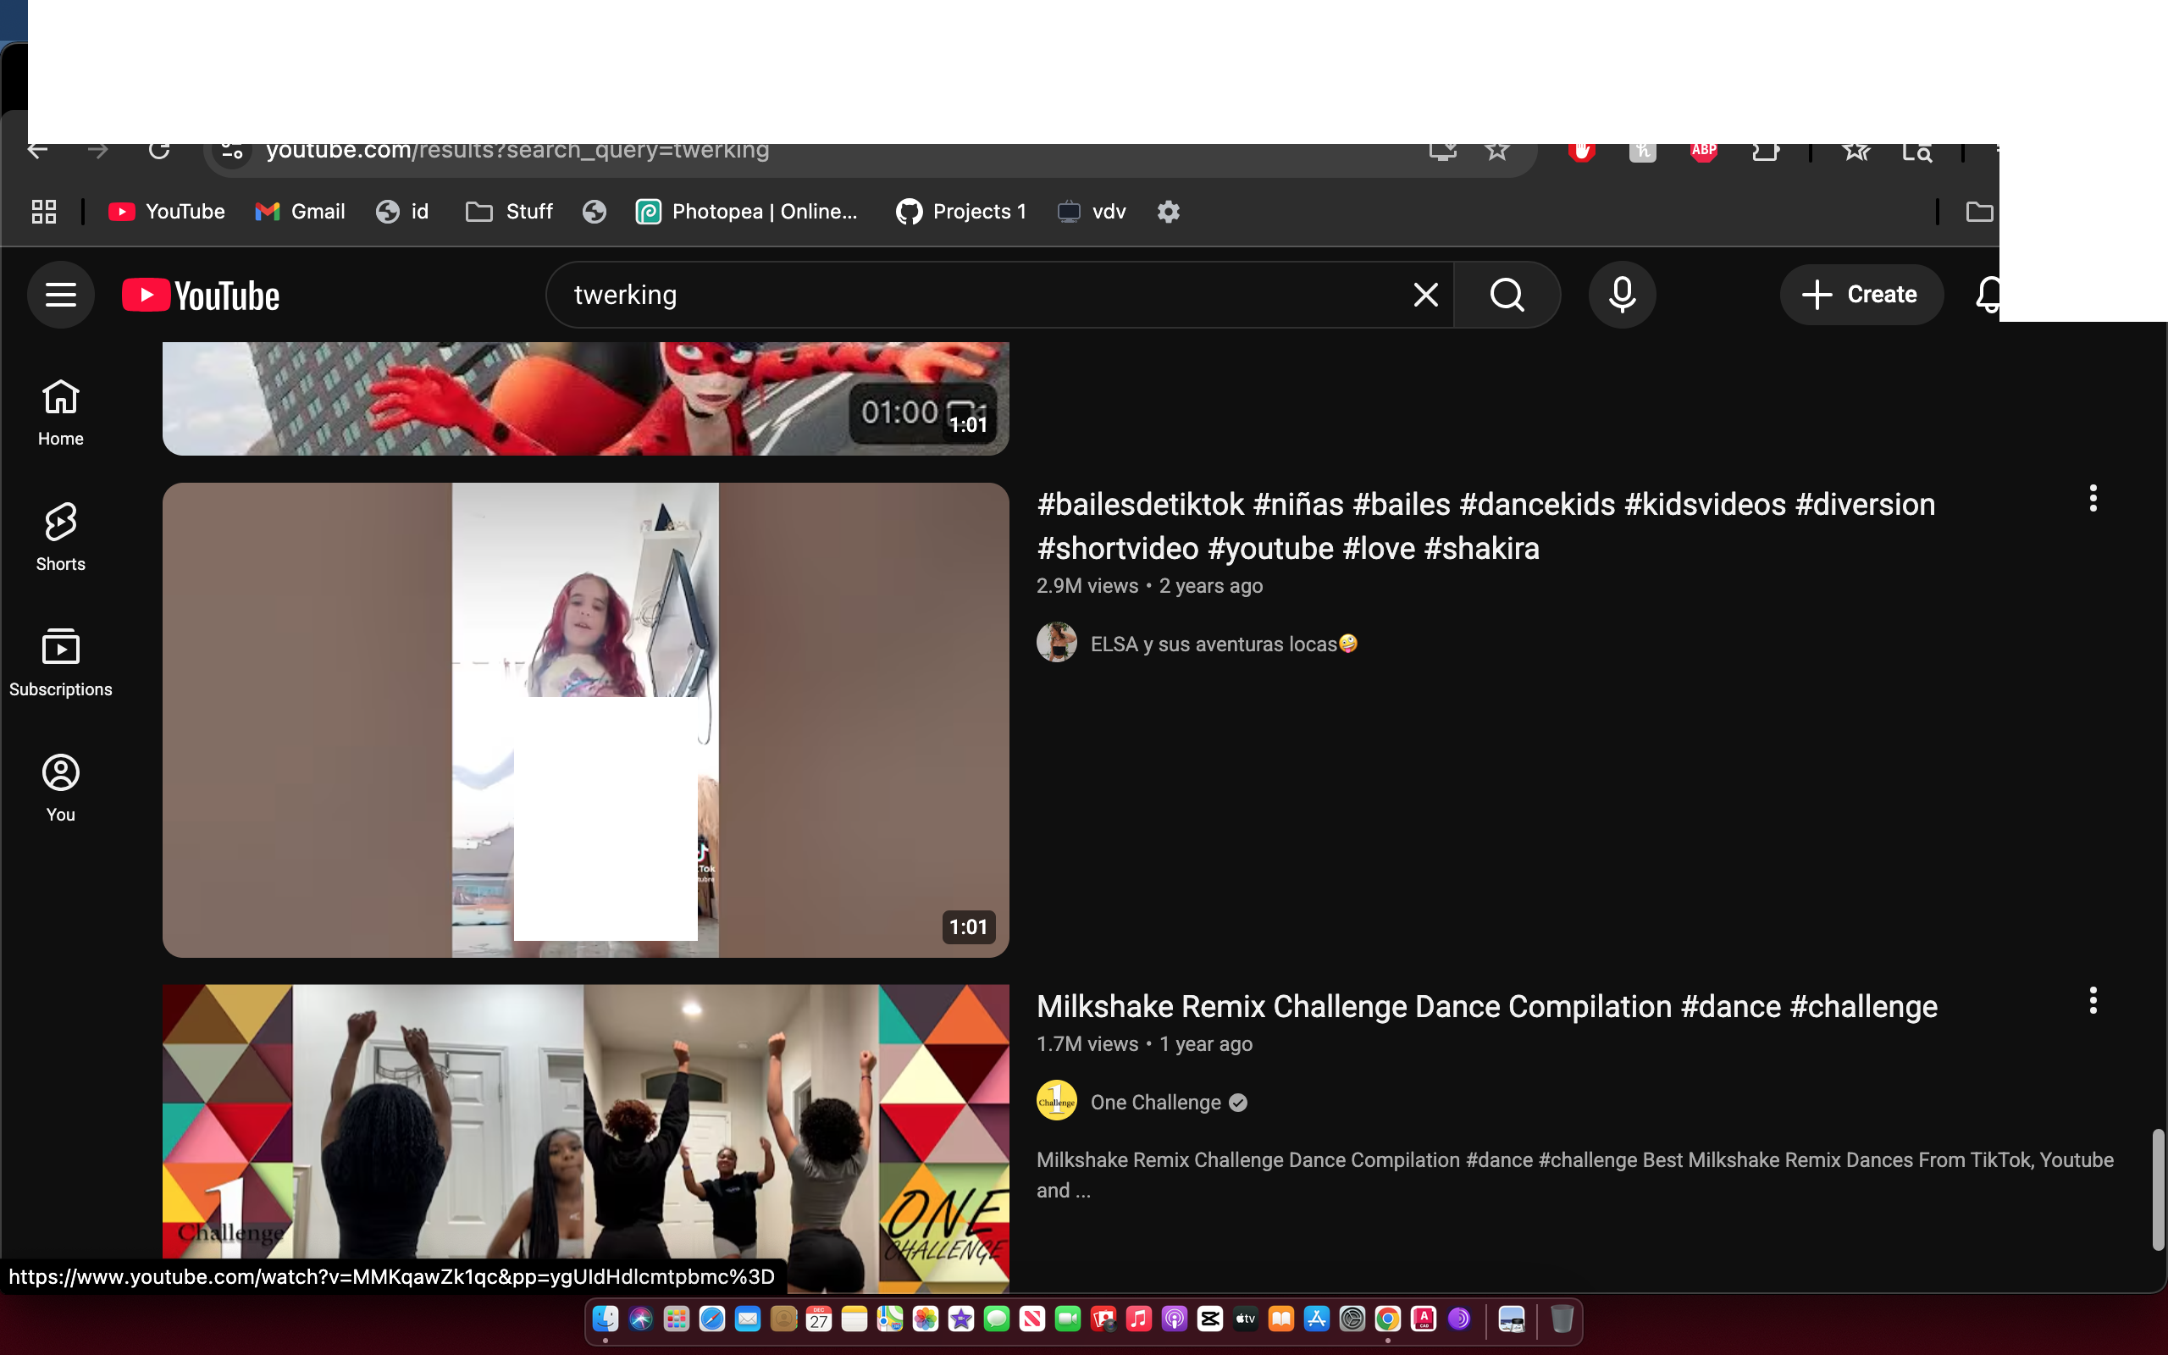Clear the search box with the X
Screen dimensions: 2168x1355
[x=1425, y=295]
